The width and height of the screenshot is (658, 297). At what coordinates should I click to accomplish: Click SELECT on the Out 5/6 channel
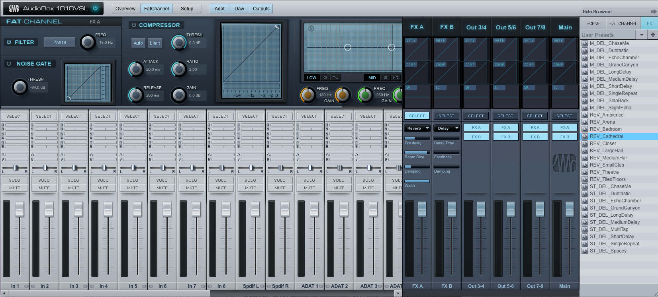tap(505, 116)
